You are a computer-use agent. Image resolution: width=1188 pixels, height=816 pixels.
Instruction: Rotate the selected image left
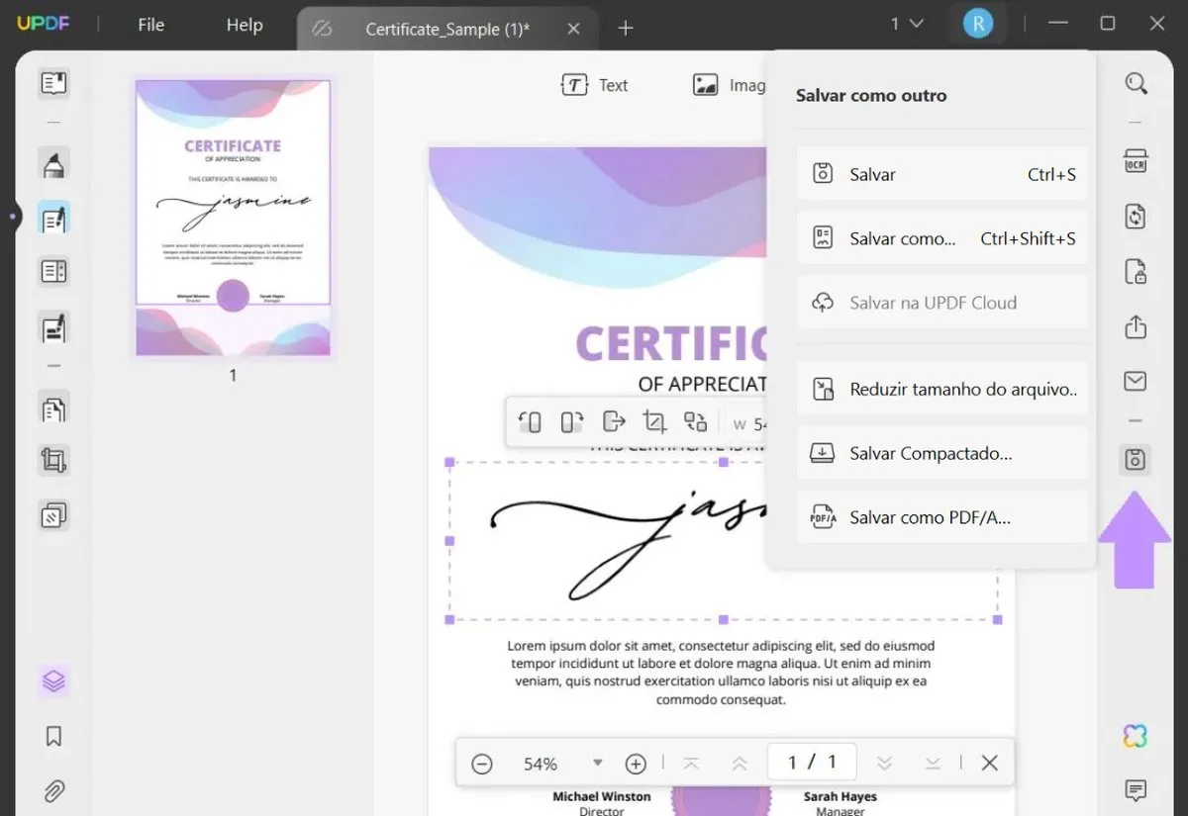pyautogui.click(x=530, y=421)
